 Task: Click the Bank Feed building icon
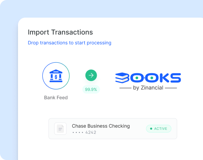click(x=56, y=76)
